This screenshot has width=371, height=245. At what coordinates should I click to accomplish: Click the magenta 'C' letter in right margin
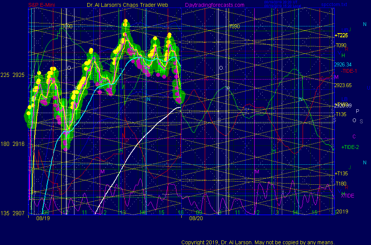(354, 136)
